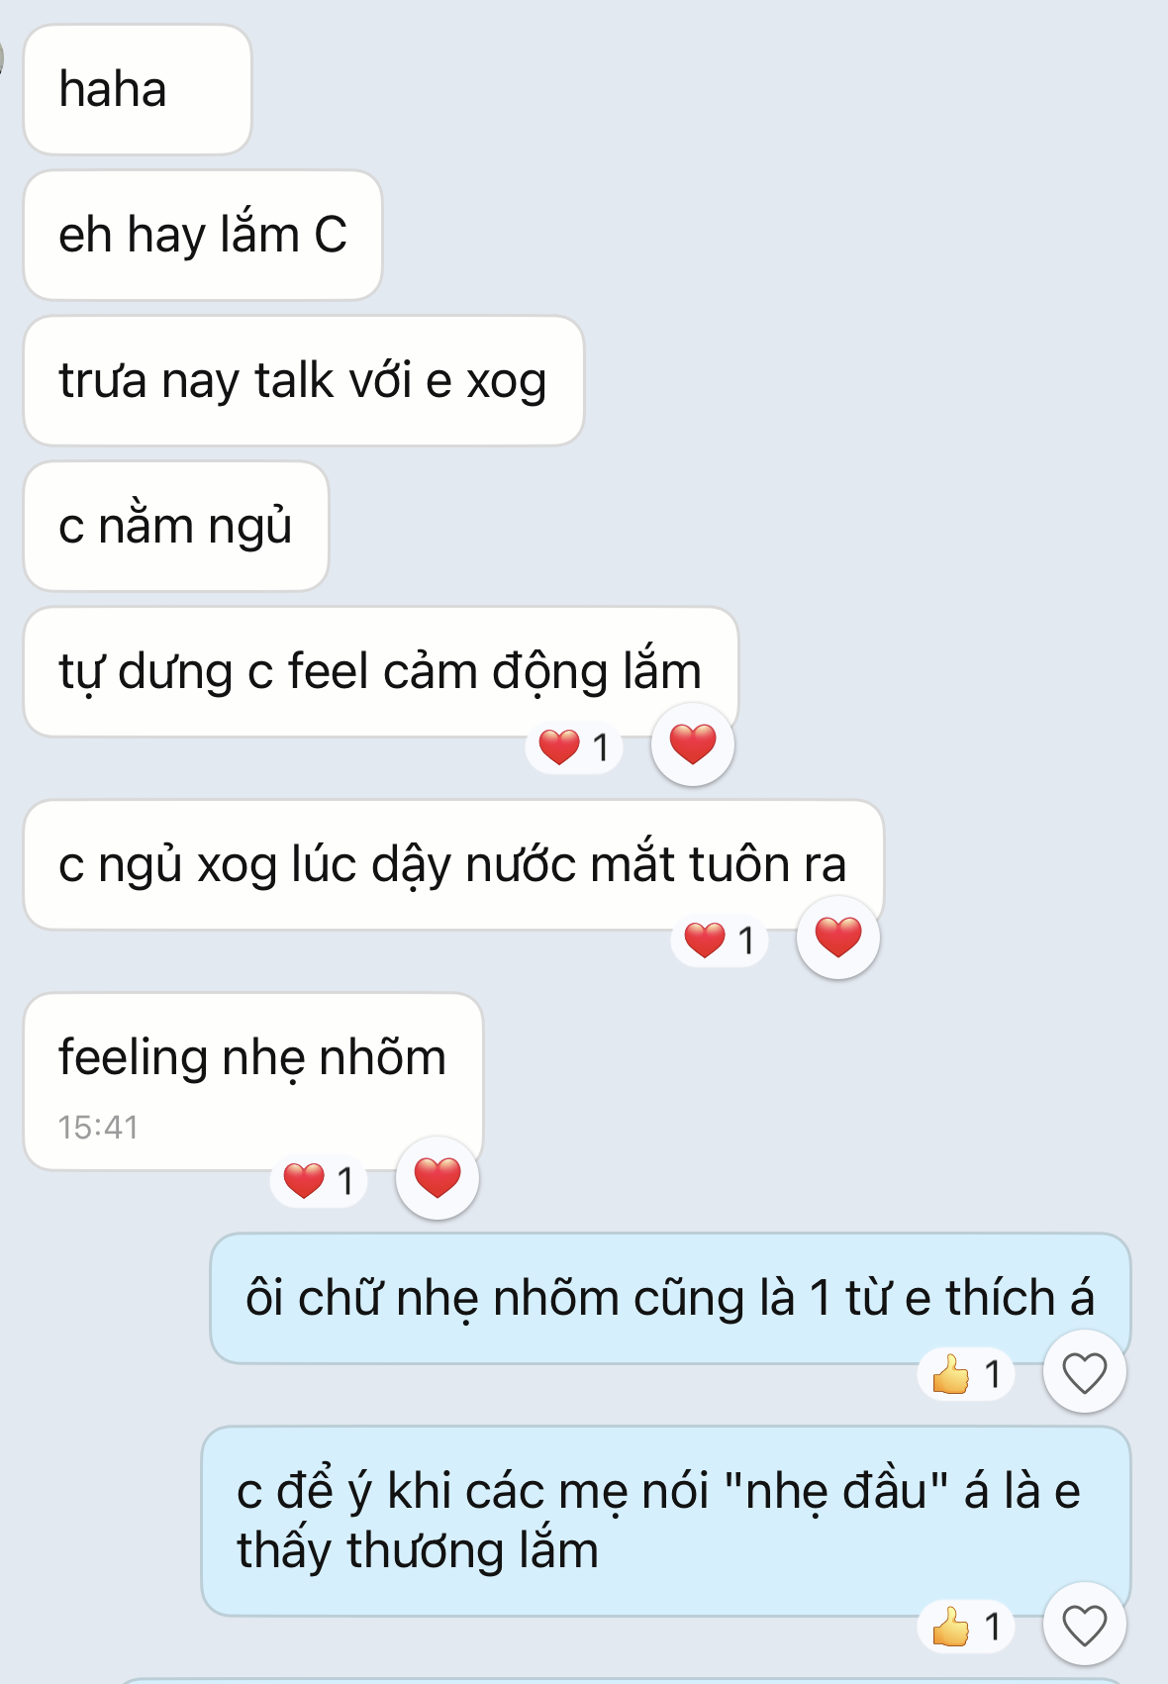Open heart count on 'cảm động lắm' message
The height and width of the screenshot is (1684, 1168).
coord(574,746)
